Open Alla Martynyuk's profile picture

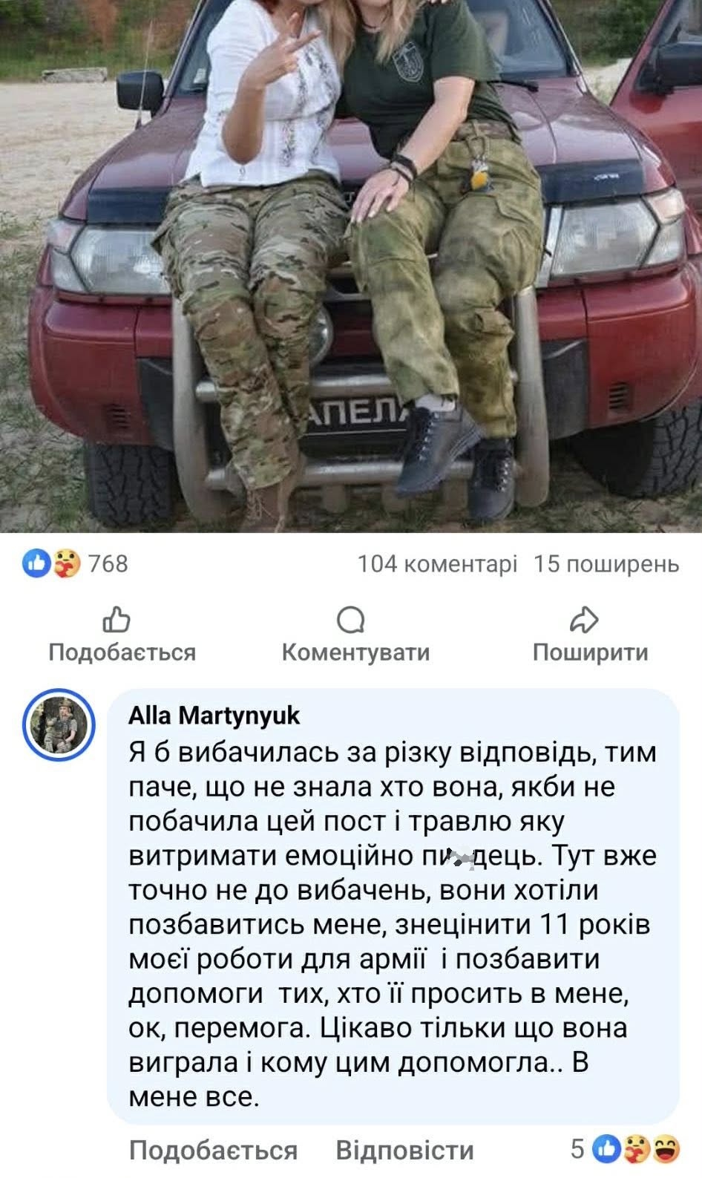[59, 725]
